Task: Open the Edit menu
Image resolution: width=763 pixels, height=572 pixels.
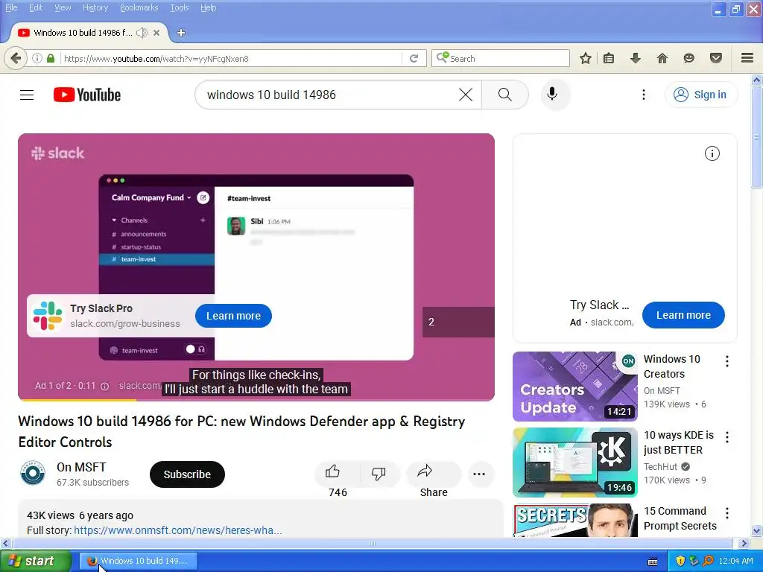Action: (36, 7)
